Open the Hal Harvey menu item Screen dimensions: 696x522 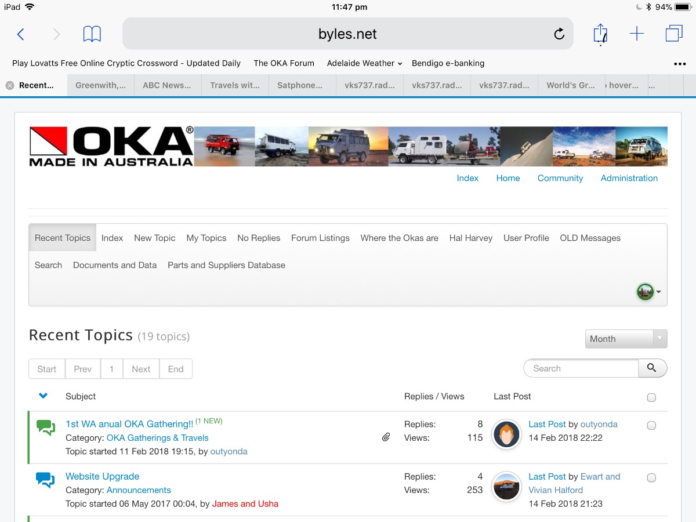click(x=471, y=238)
